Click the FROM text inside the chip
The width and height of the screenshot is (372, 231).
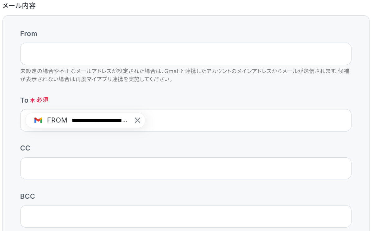tap(57, 120)
